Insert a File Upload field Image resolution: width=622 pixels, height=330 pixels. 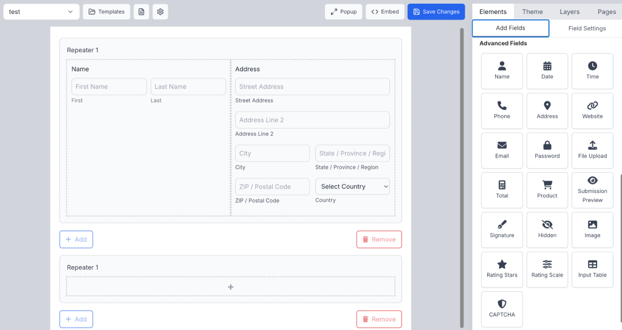pos(592,150)
